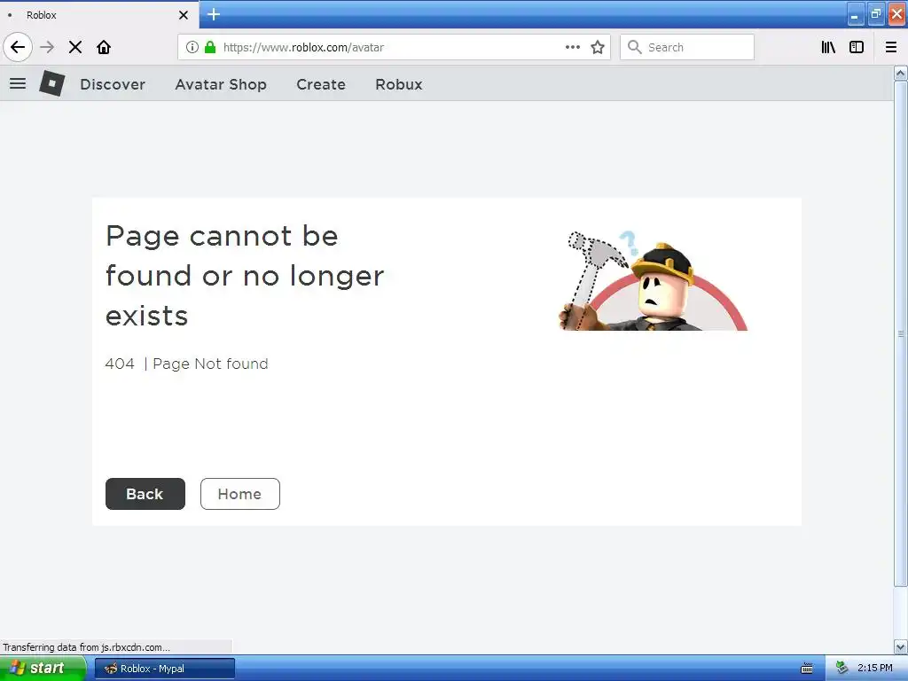Click 'Transferring data from js.rbxcdn.com' status
The image size is (908, 681).
[x=86, y=647]
